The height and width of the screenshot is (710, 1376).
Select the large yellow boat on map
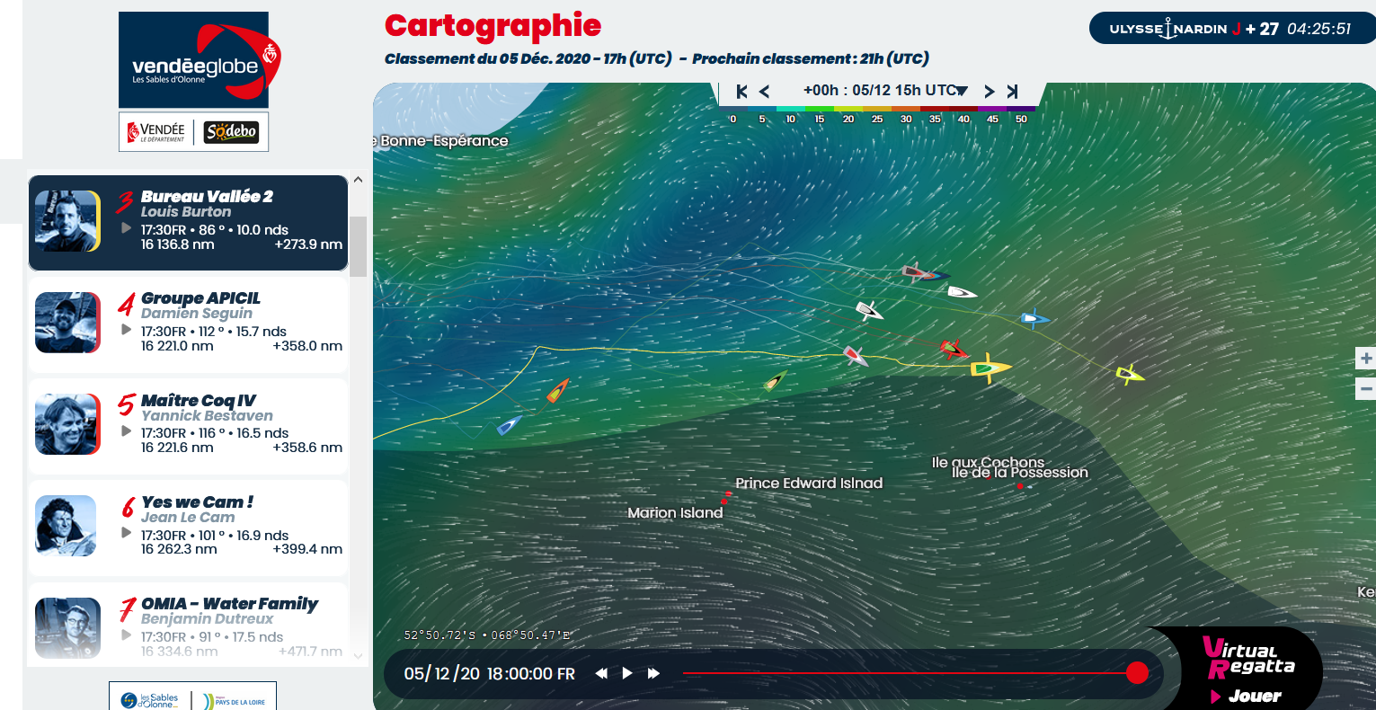(989, 368)
